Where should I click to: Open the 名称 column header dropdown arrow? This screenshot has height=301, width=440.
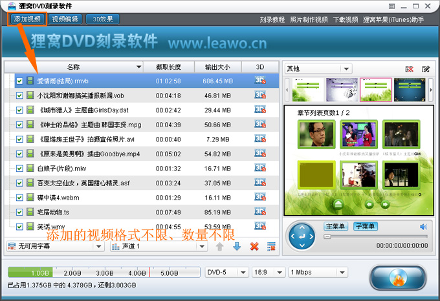coord(138,67)
